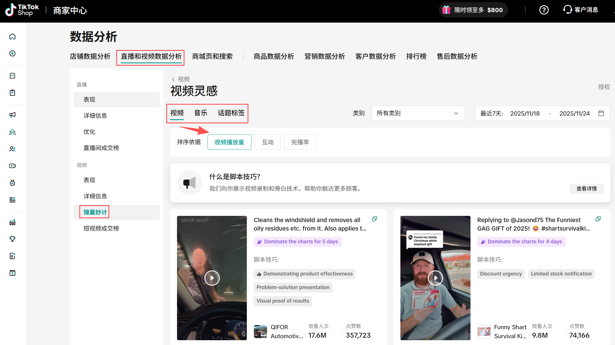Open the 客户数据分析 tab
Screen dimensions: 615x345
(x=376, y=57)
